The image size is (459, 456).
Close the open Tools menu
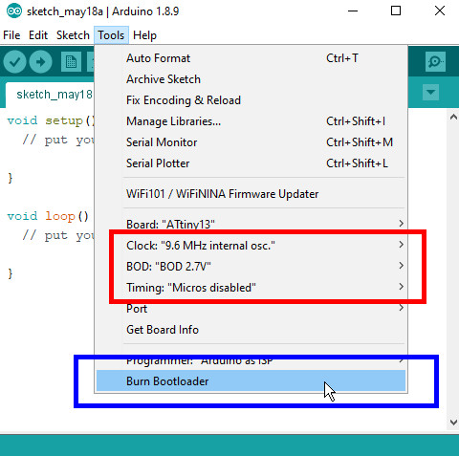pos(111,35)
